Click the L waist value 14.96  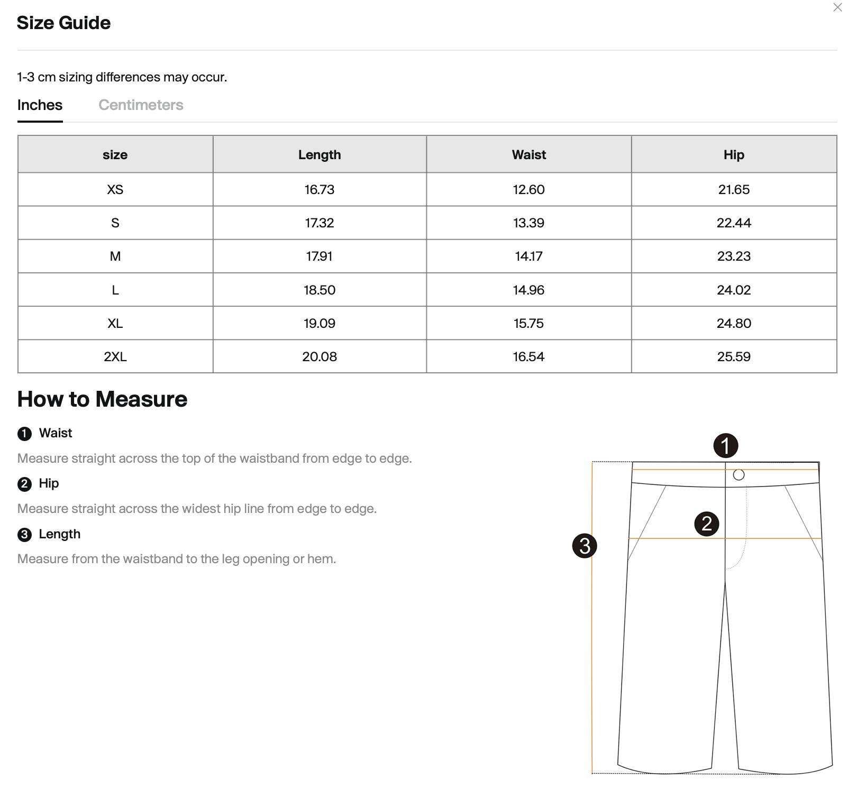(528, 290)
